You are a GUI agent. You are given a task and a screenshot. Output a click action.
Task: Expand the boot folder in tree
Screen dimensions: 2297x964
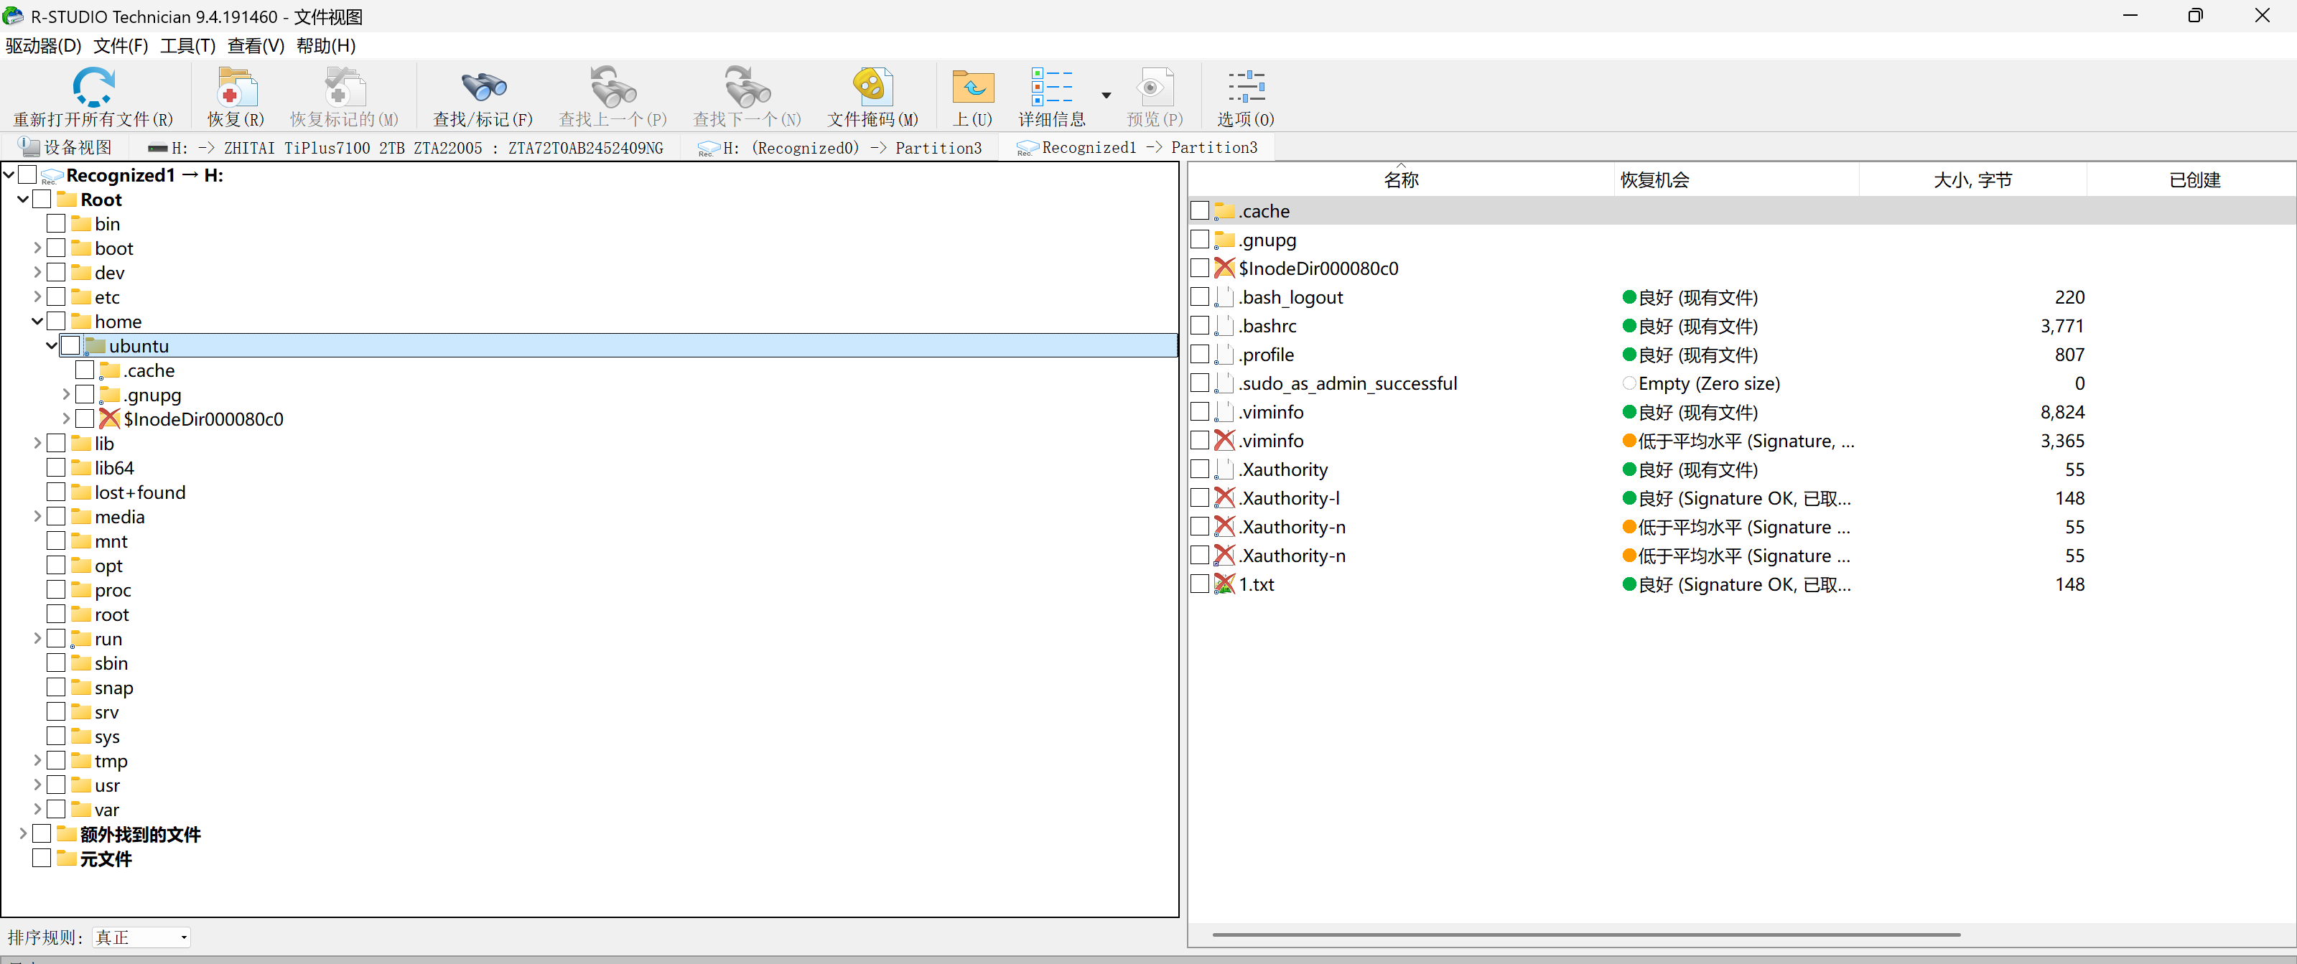click(x=37, y=248)
